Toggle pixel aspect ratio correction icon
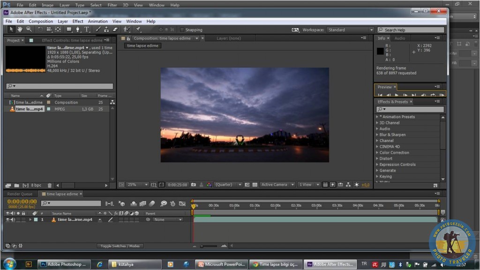This screenshot has height=270, width=480. click(x=325, y=185)
